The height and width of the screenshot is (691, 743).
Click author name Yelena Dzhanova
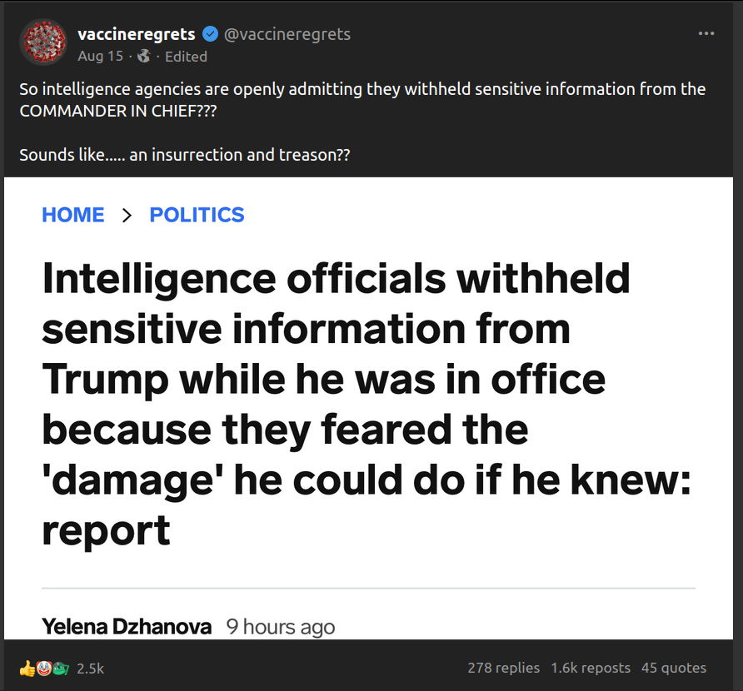[127, 626]
